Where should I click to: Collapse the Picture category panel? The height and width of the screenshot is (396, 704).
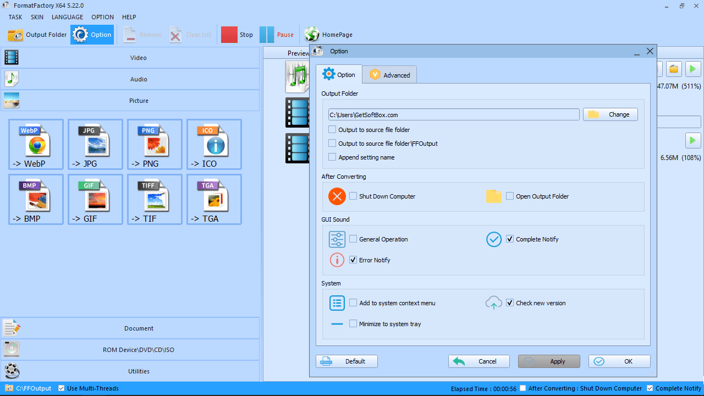[130, 101]
